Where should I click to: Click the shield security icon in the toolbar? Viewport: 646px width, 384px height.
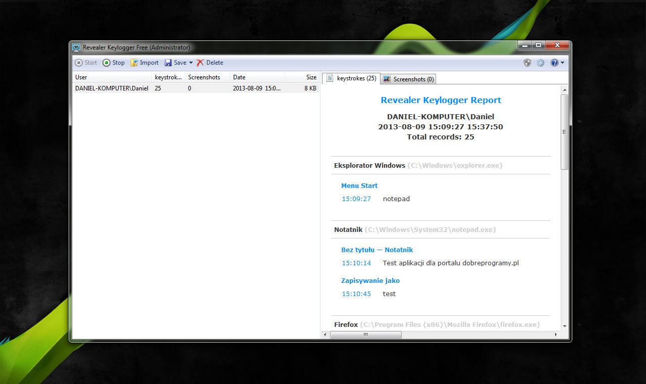pos(527,63)
